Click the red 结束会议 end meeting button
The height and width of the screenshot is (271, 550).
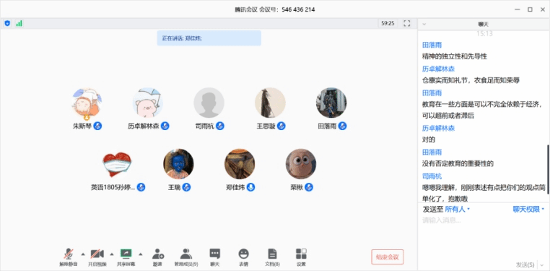(388, 257)
